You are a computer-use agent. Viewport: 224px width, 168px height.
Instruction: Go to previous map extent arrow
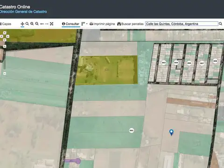click(x=42, y=24)
